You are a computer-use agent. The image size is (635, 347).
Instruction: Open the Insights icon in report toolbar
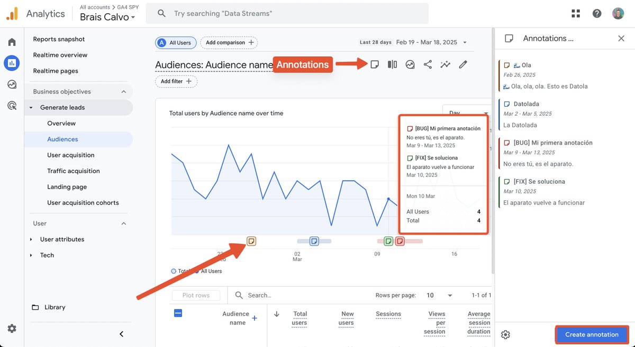410,64
